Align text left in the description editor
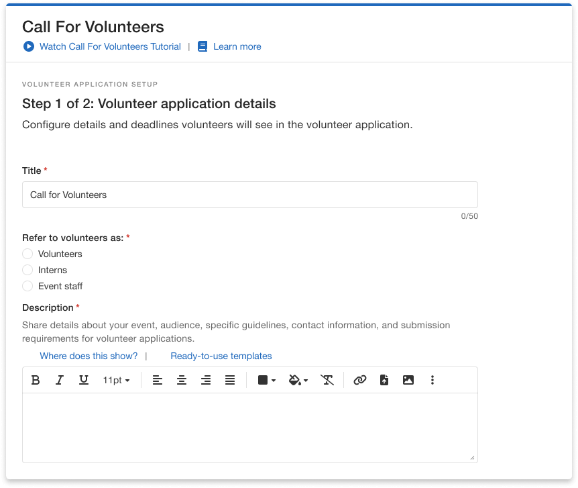Viewport: 578px width, 488px height. [158, 380]
